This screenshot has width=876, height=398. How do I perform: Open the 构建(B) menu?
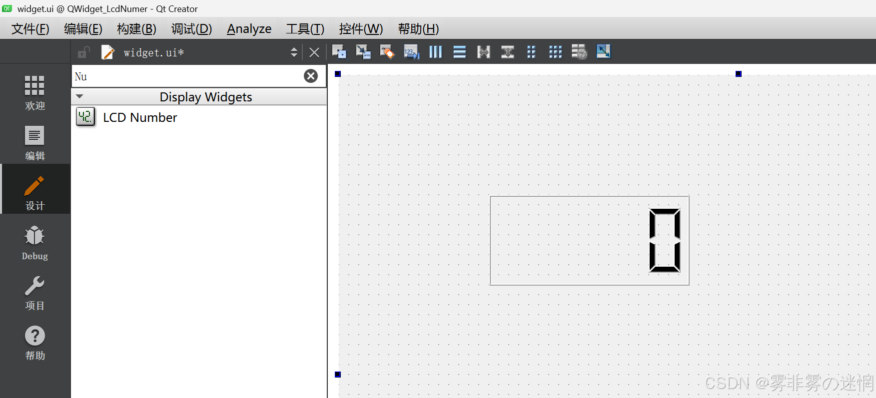(136, 29)
